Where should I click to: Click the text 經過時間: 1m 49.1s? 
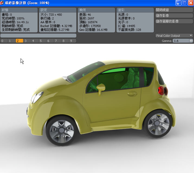click(15, 22)
